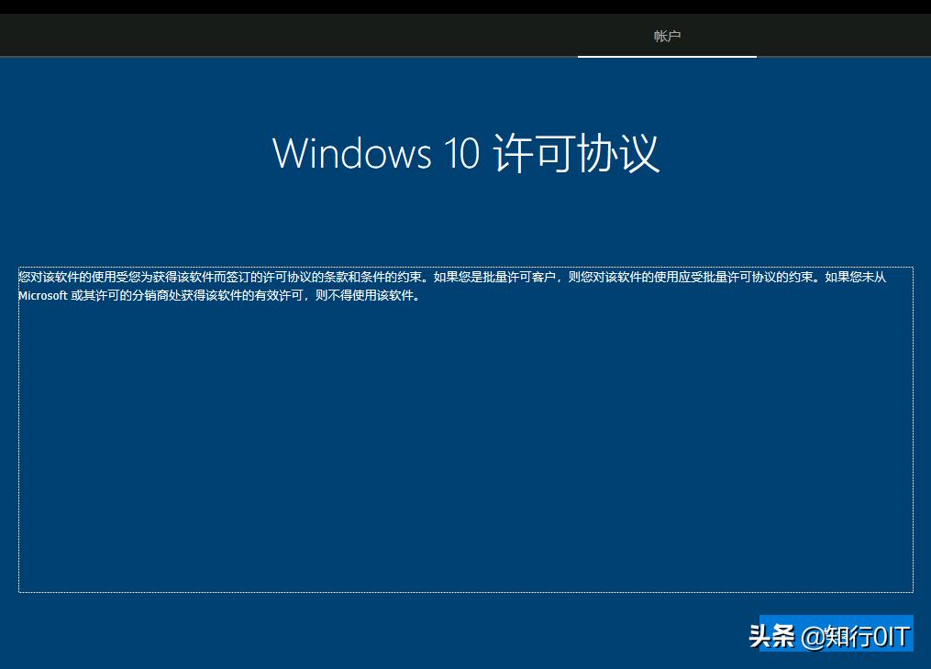This screenshot has width=931, height=669.
Task: Click the first paragraph of license terms
Action: click(x=449, y=277)
